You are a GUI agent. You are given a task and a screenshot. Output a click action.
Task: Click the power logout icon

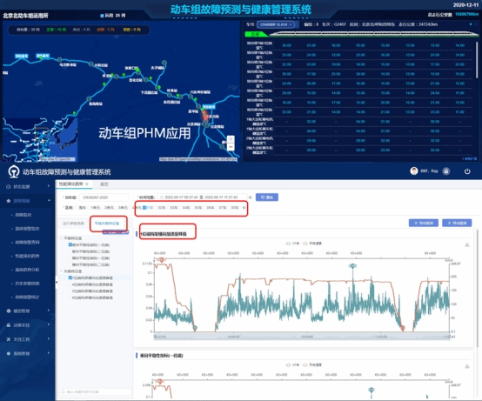467,171
